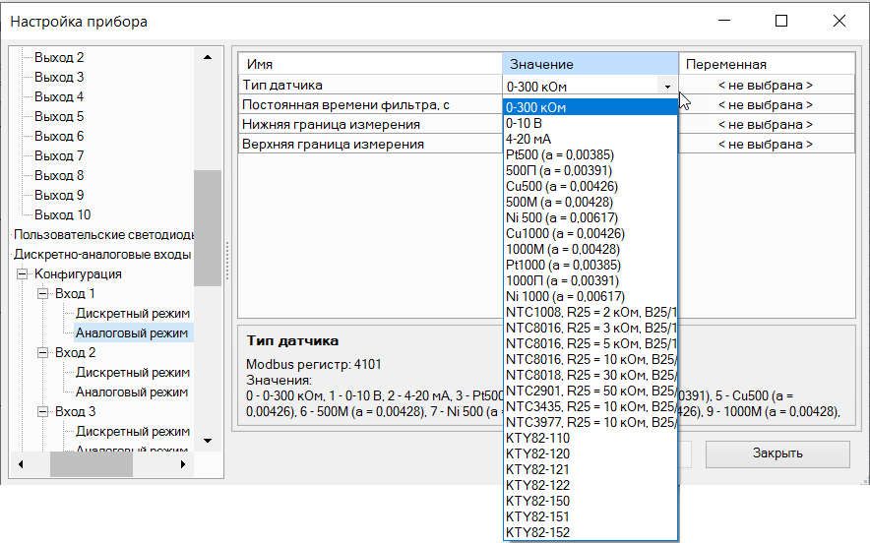Collapse the Вход 2 tree node

[42, 352]
